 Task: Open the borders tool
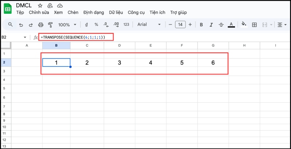coord(254,25)
